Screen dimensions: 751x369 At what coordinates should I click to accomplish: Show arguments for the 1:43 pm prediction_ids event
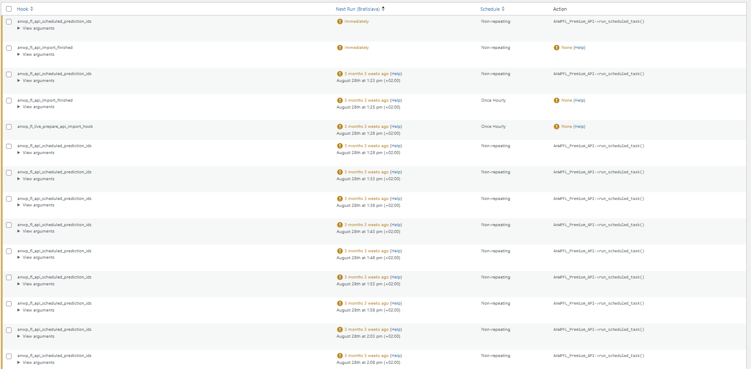[x=38, y=231]
